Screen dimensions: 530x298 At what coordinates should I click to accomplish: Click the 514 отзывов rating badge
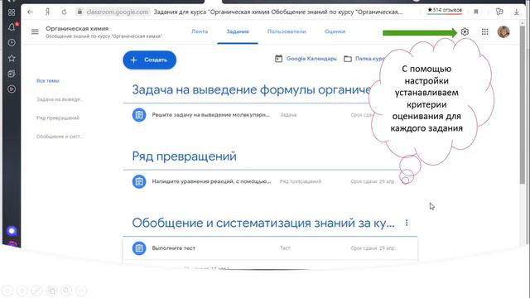click(445, 11)
